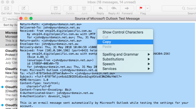Click the Reply All double-arrow icon
Screen dimensions: 196x109
(x=114, y=8)
